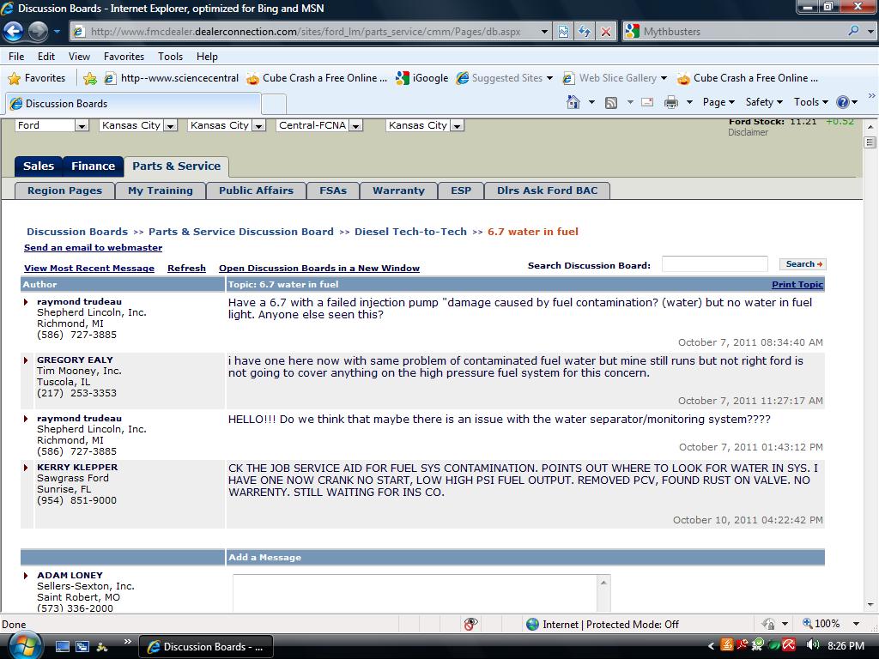The image size is (879, 659).
Task: Open the Recent Pages dropdown beside Forward
Action: click(x=57, y=32)
